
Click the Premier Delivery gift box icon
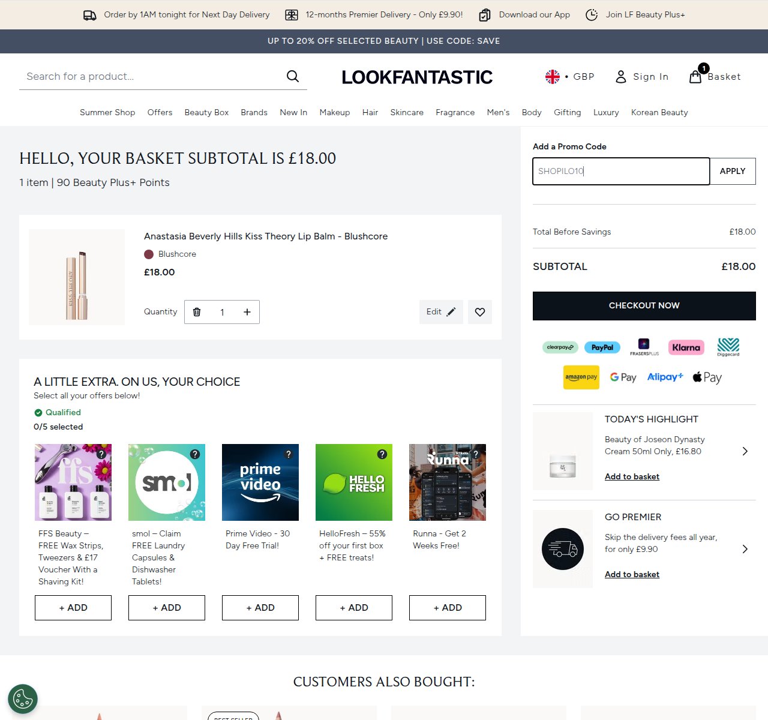(292, 15)
